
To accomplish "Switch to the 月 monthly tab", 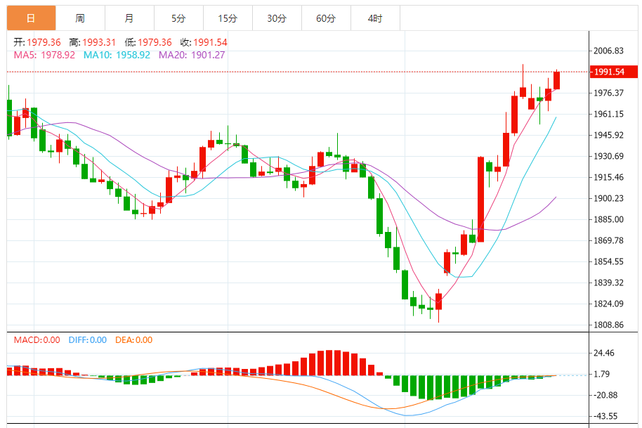I will pos(129,18).
